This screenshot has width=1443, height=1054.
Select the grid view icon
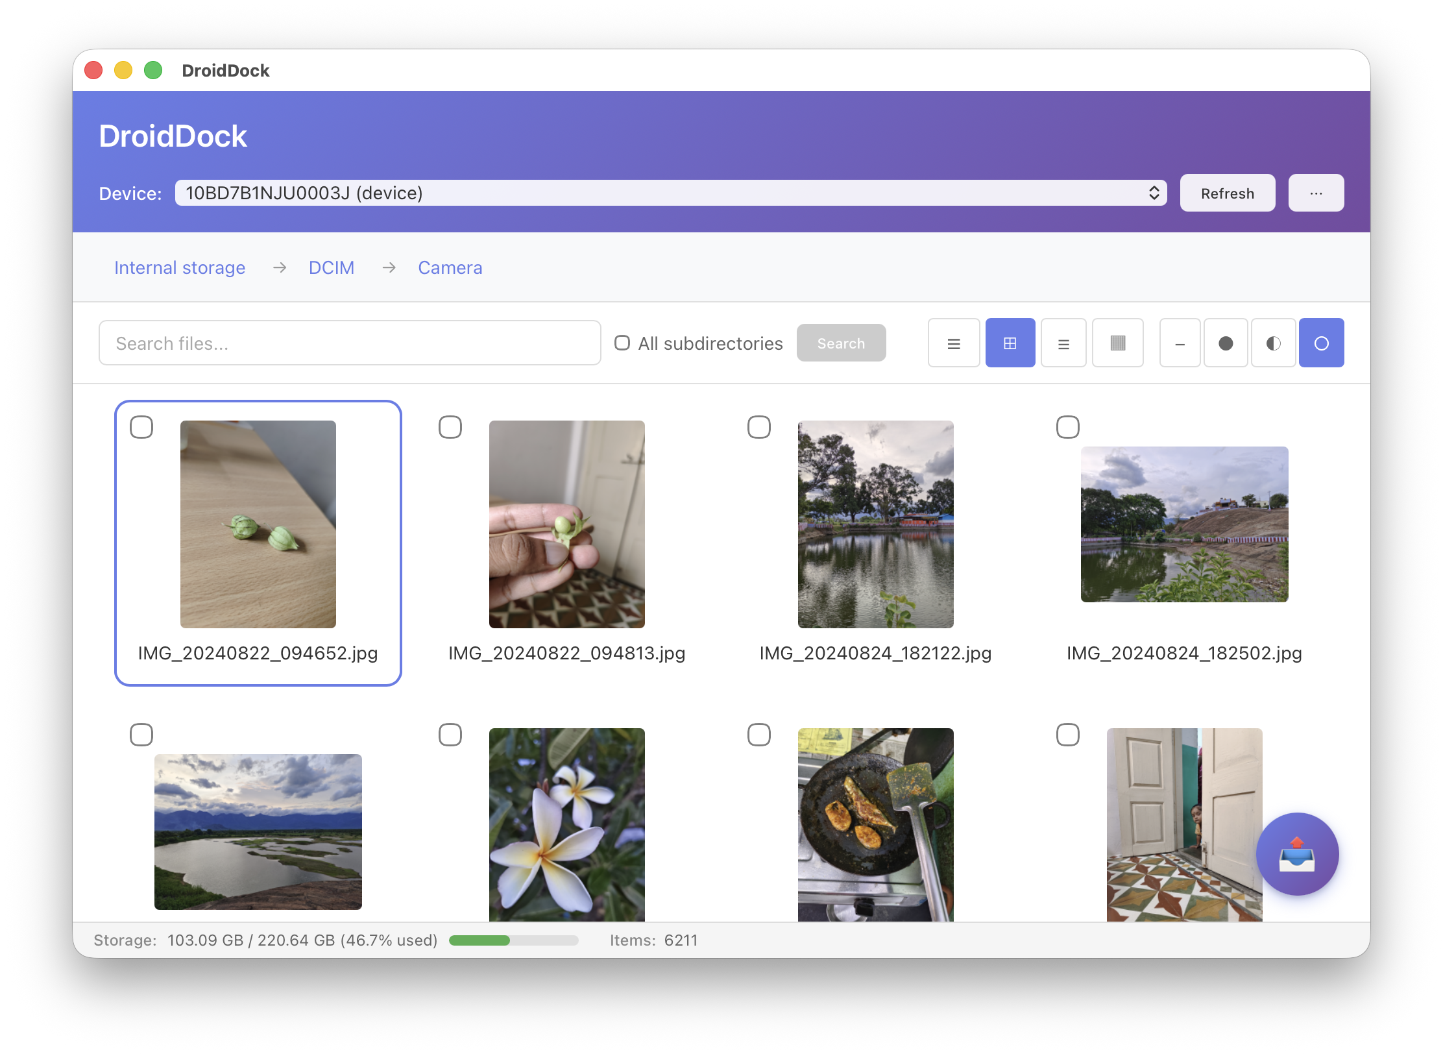click(x=1010, y=343)
